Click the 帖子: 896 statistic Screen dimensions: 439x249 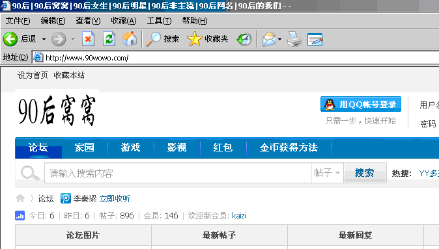pos(117,215)
